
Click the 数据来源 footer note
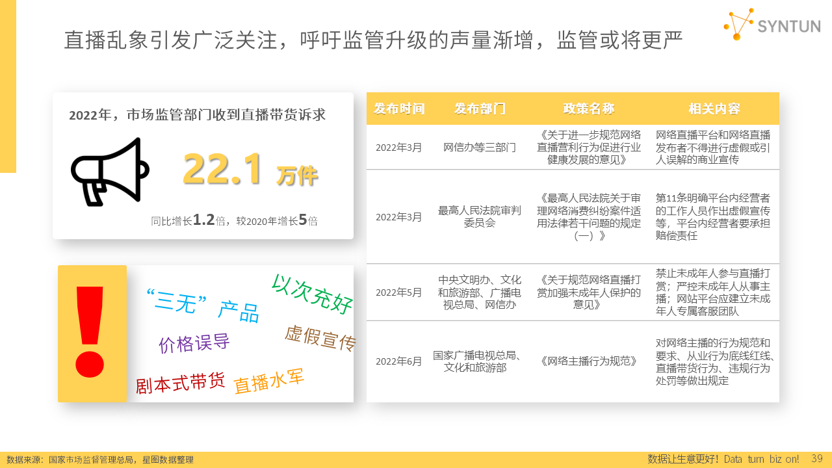[x=100, y=460]
